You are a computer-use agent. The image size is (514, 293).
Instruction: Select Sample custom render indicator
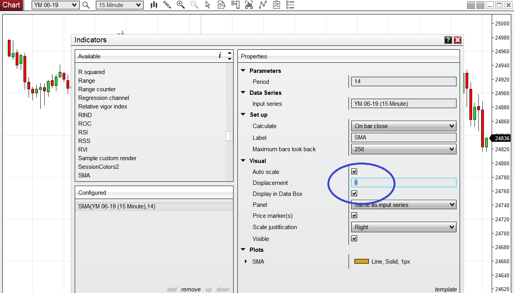(107, 158)
